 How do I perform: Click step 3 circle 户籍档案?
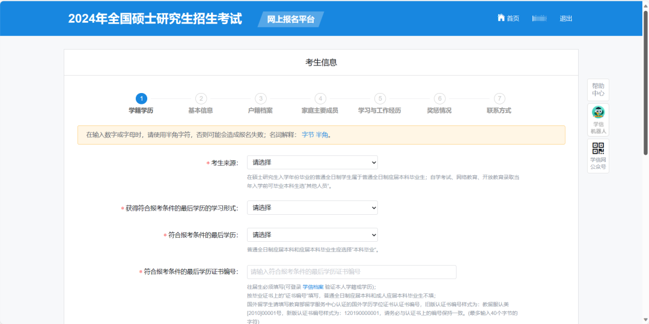260,99
